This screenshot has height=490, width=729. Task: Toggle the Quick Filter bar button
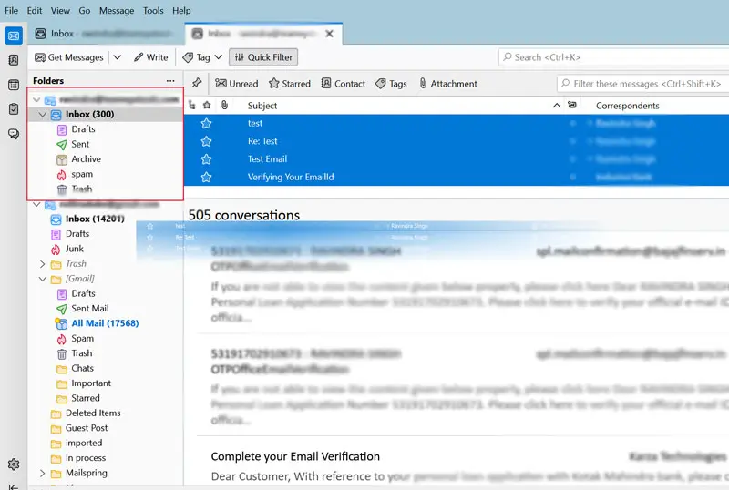pos(263,57)
